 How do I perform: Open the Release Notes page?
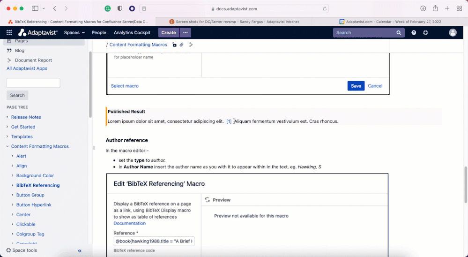26,117
